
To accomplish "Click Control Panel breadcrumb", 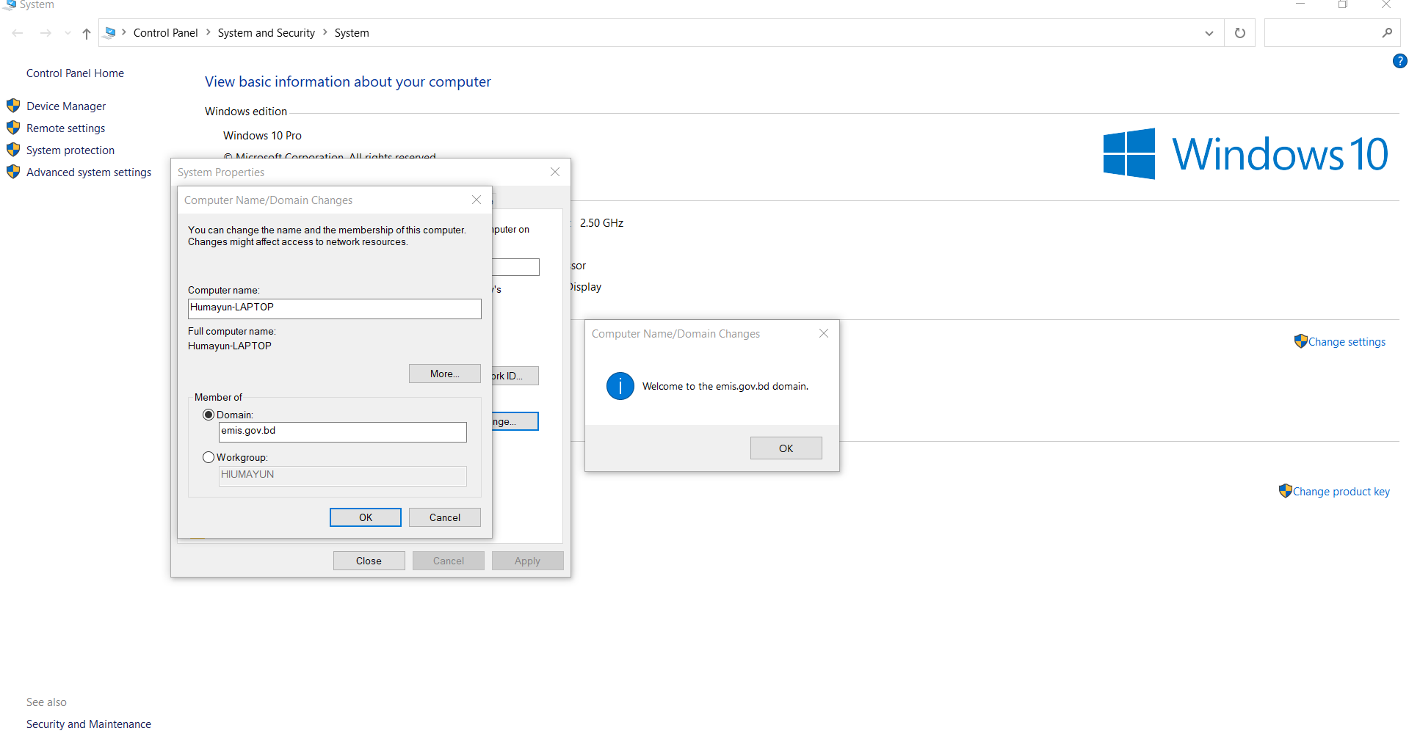I will (165, 33).
